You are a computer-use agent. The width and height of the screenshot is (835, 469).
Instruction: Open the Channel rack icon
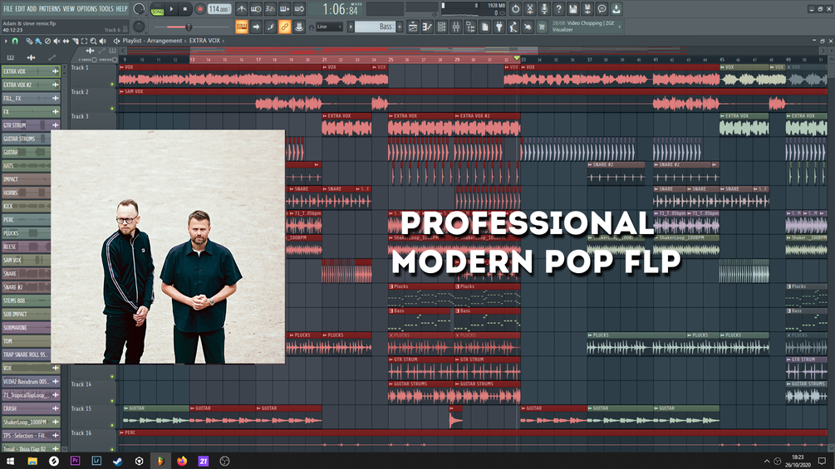(441, 27)
